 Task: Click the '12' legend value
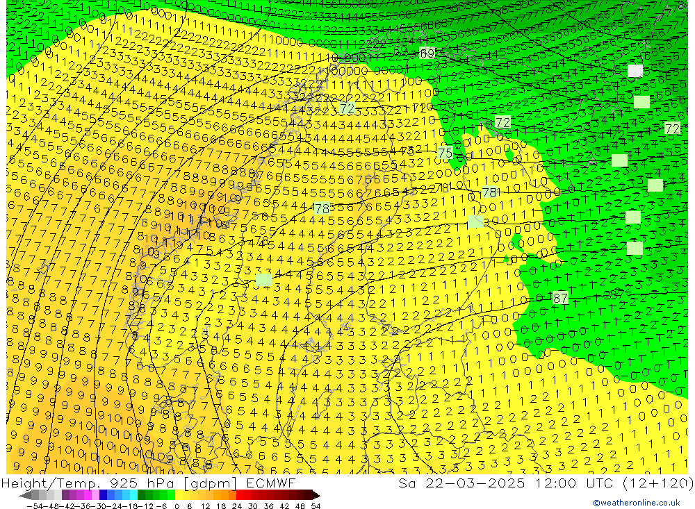coord(205,506)
